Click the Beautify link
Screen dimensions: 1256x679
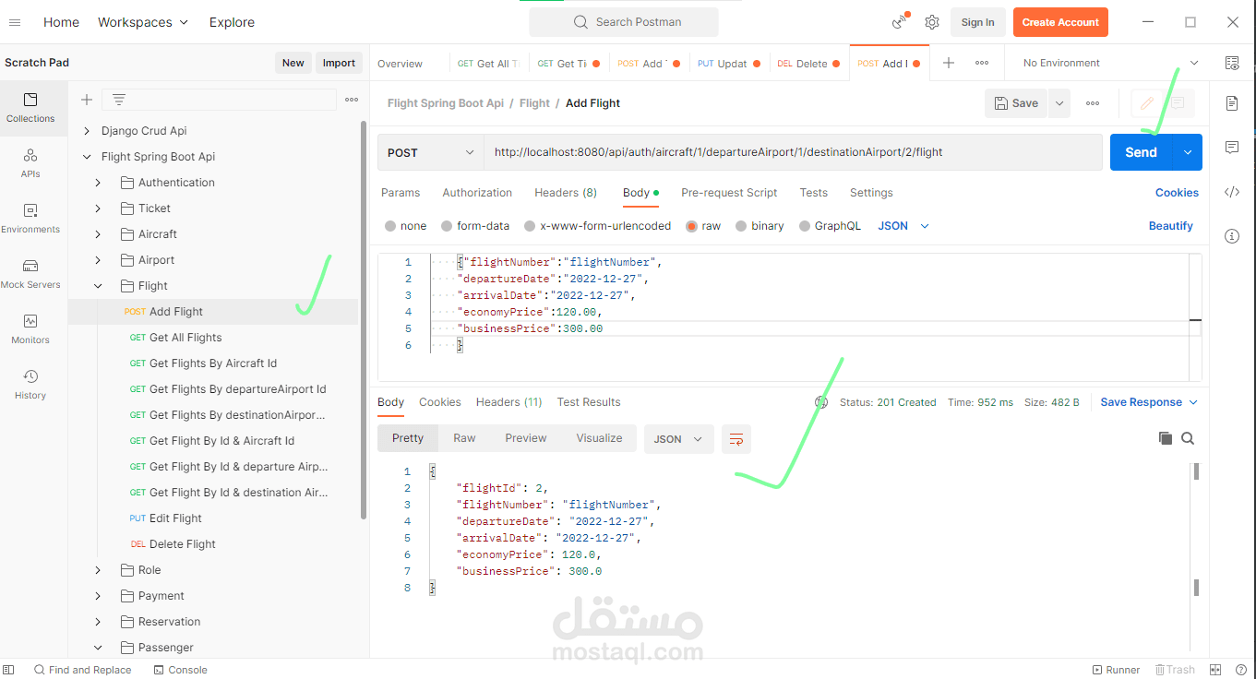pyautogui.click(x=1171, y=226)
